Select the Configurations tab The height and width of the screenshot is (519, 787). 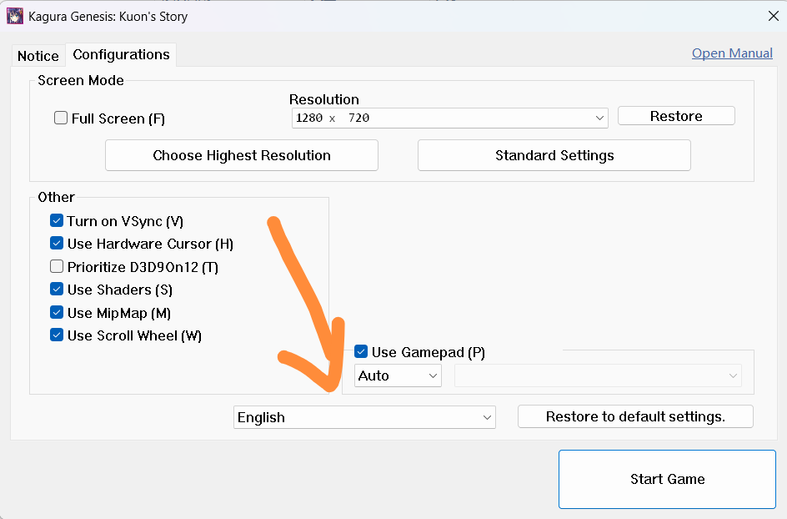tap(121, 55)
